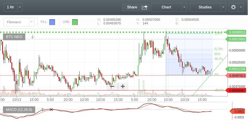Zoom in the chart with plus button
The image size is (248, 129).
pyautogui.click(x=123, y=87)
